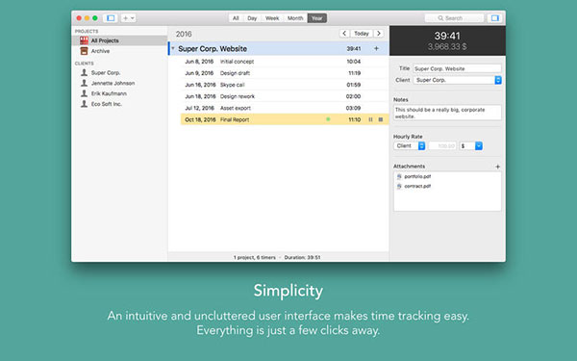Viewport: 577px width, 361px height.
Task: Open portfolio.pdf attachment
Action: [x=417, y=176]
